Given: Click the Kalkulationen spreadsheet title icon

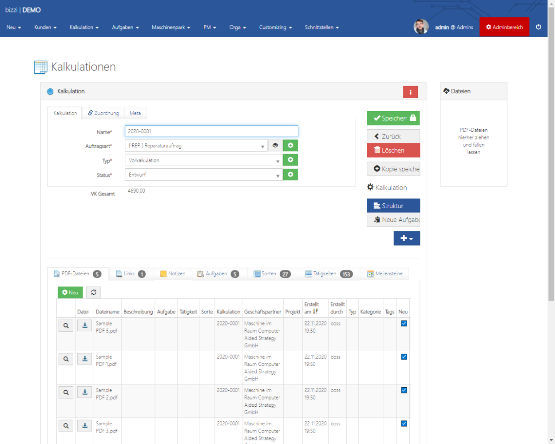Looking at the screenshot, I should (x=40, y=67).
